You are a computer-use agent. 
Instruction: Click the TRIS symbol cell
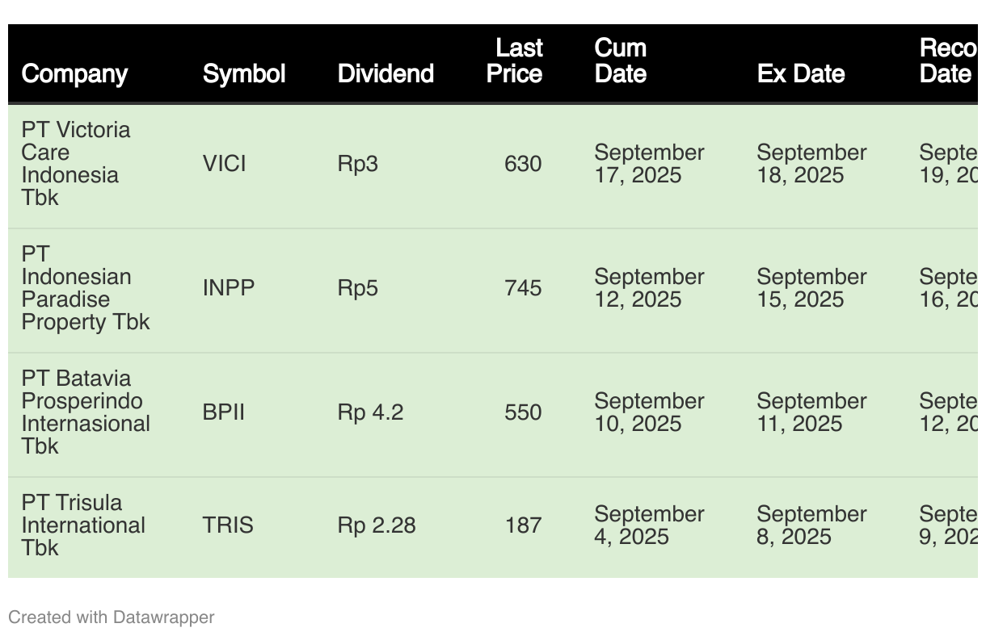pos(228,525)
